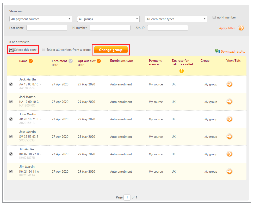
Task: Click the name Jack Martin
Action: tap(28, 79)
